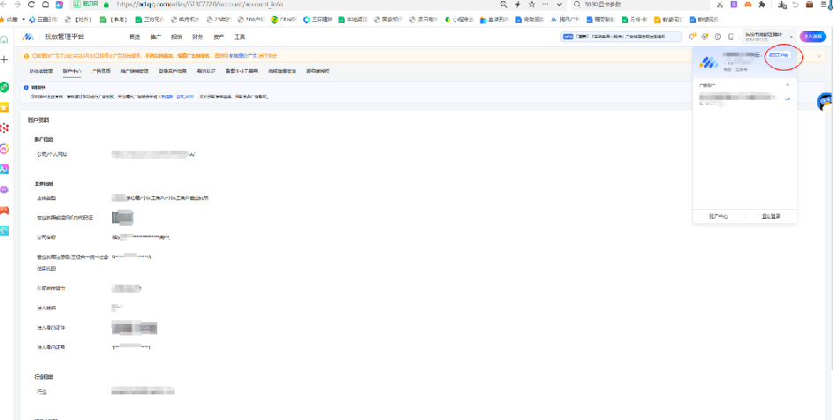
Task: Click the platform logo beside 投放管理平台
Action: tap(27, 36)
